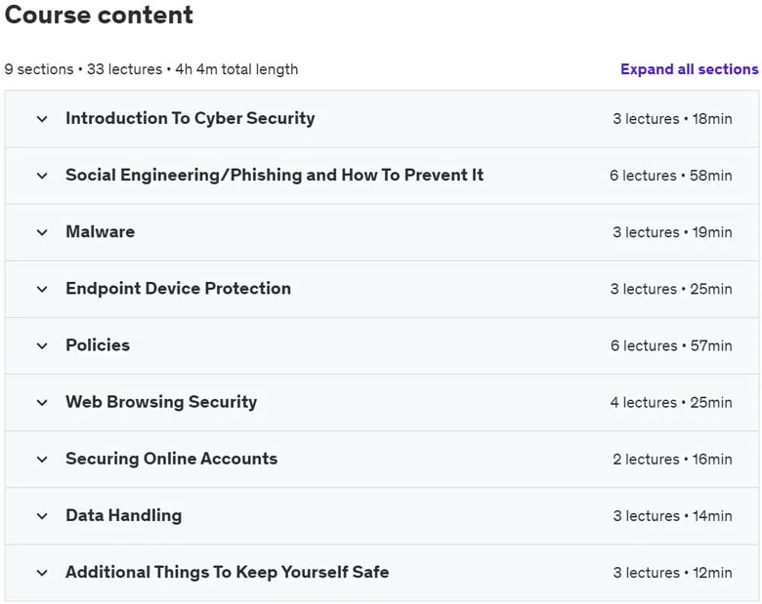The height and width of the screenshot is (604, 762).
Task: Open Additional Things To Keep Yourself Safe chevron
Action: tap(42, 573)
